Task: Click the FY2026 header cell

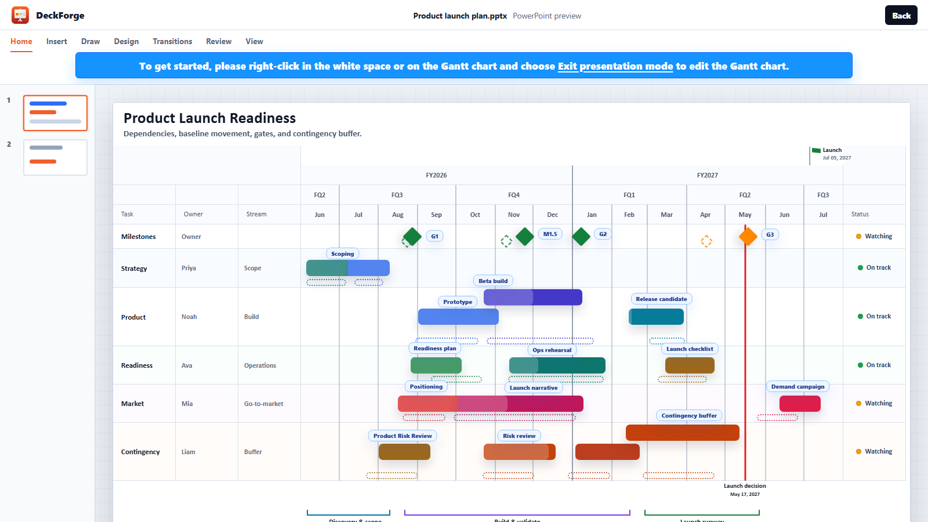Action: 436,175
